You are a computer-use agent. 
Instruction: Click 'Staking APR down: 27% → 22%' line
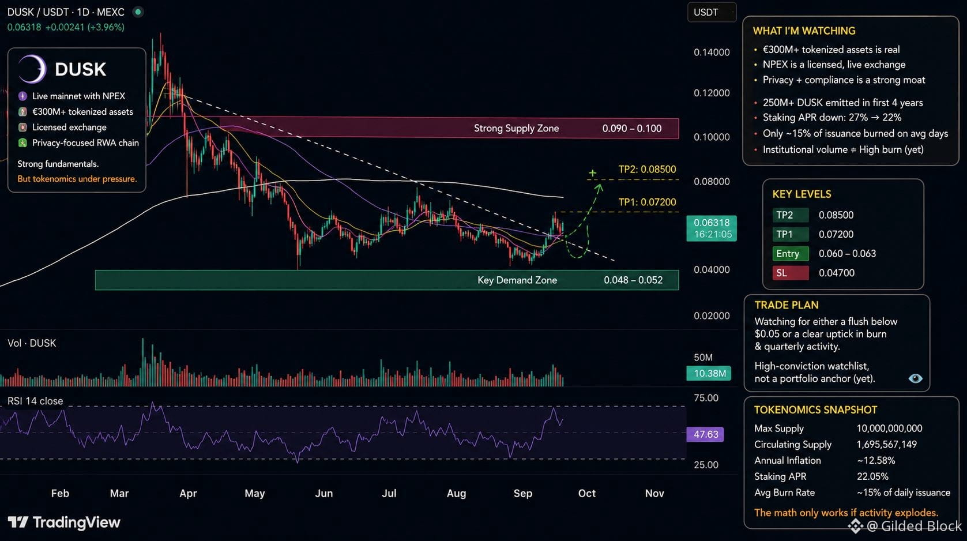pyautogui.click(x=831, y=118)
